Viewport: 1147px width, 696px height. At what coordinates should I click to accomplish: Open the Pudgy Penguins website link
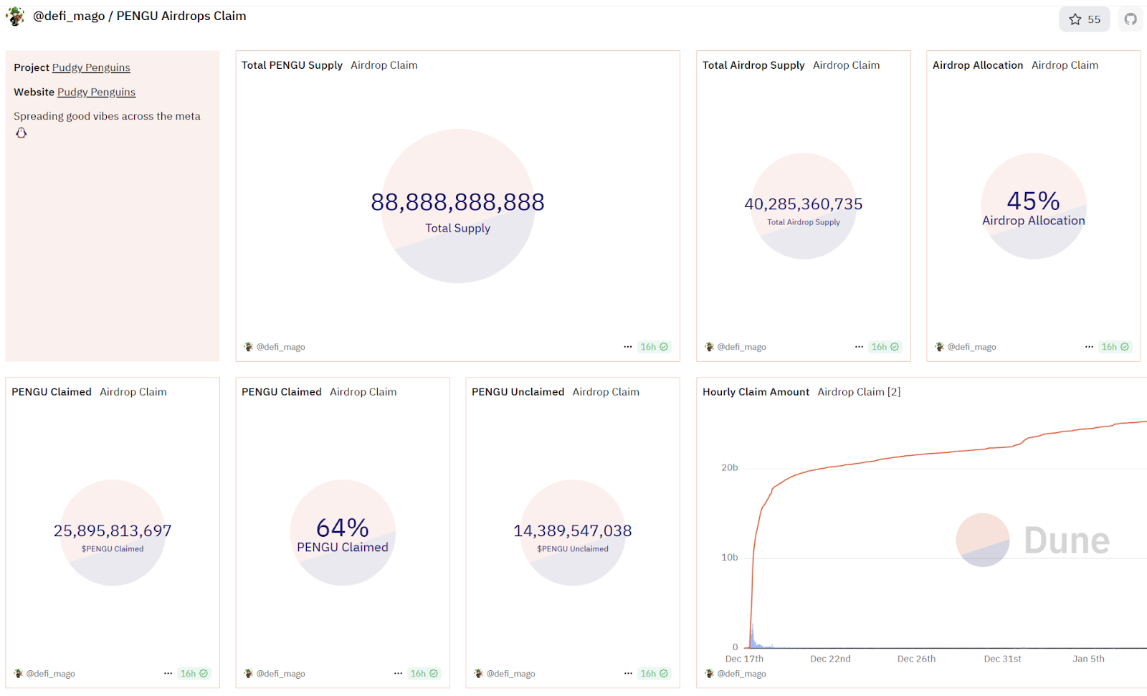click(96, 92)
